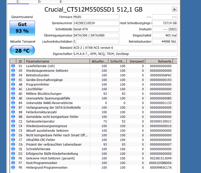Screen dimensions: 201x173
Task: Click status icon of Lesefehlerrate (roh) row
Action: [13, 66]
